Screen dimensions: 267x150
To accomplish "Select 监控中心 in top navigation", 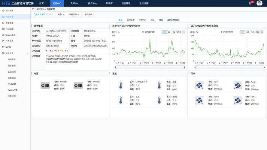I will [x=57, y=3].
